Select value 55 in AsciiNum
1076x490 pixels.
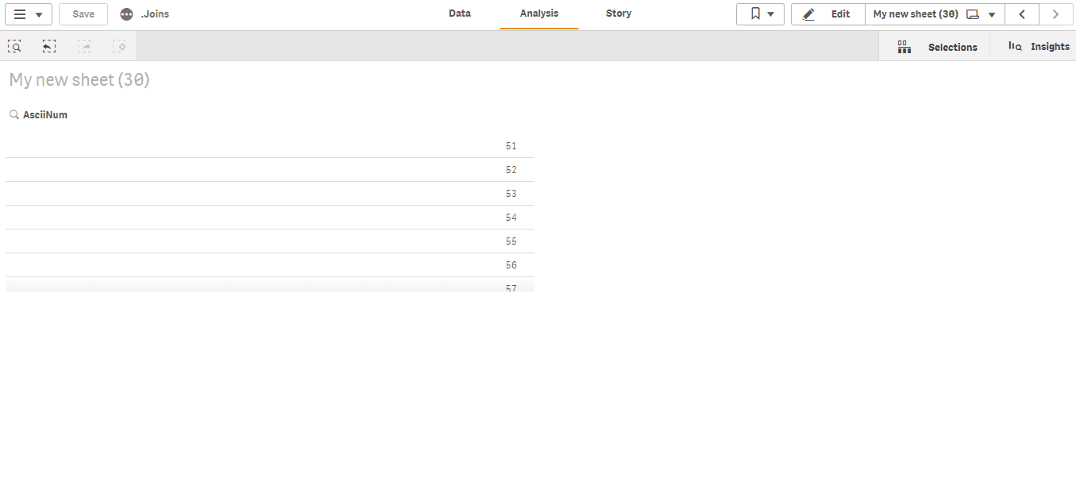[270, 241]
